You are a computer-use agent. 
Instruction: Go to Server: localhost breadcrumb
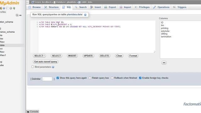[42, 2]
